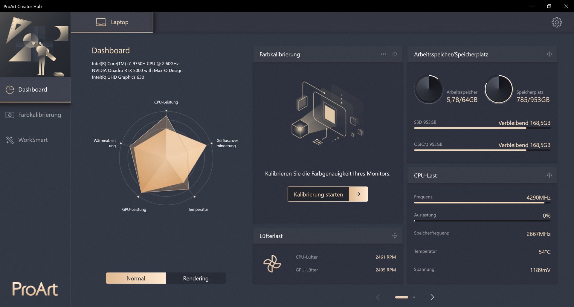Click the Auslastung progress bar
Viewport: 574px width, 307px height.
482,221
